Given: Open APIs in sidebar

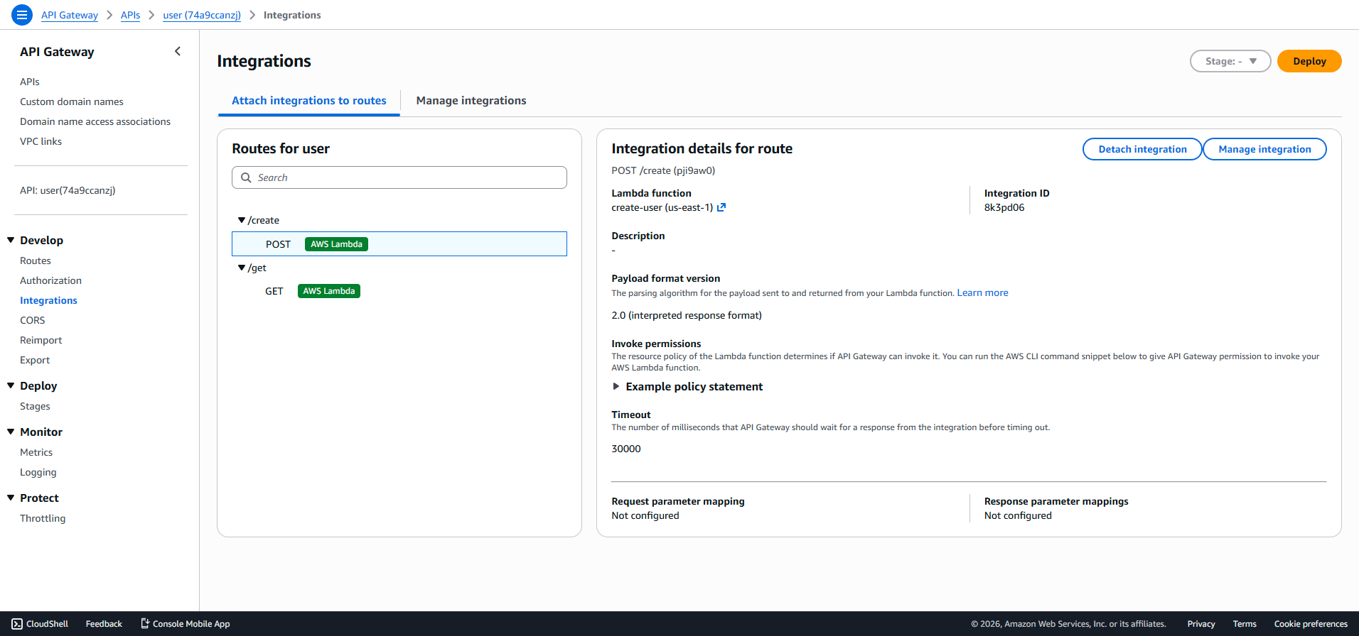Looking at the screenshot, I should tap(30, 82).
